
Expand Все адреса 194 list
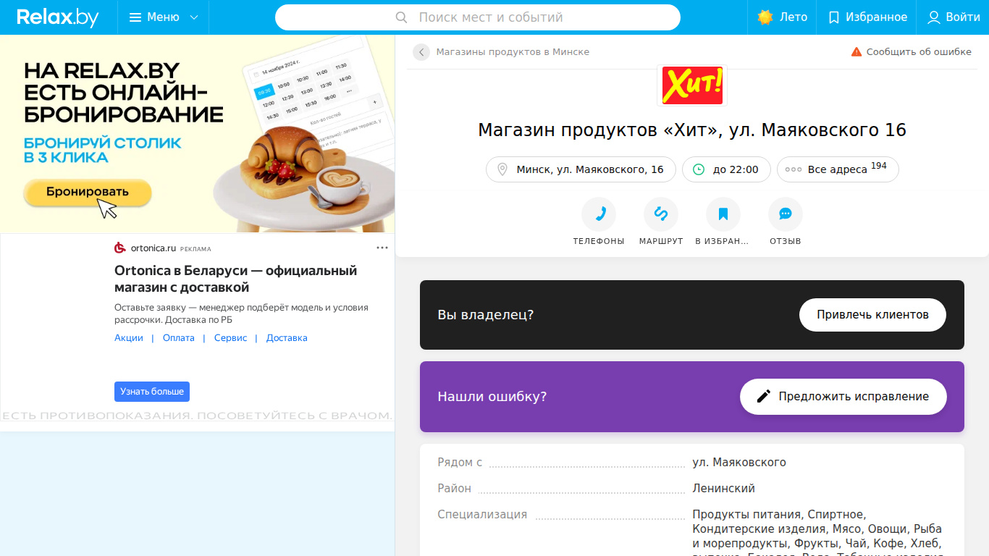[x=838, y=169]
